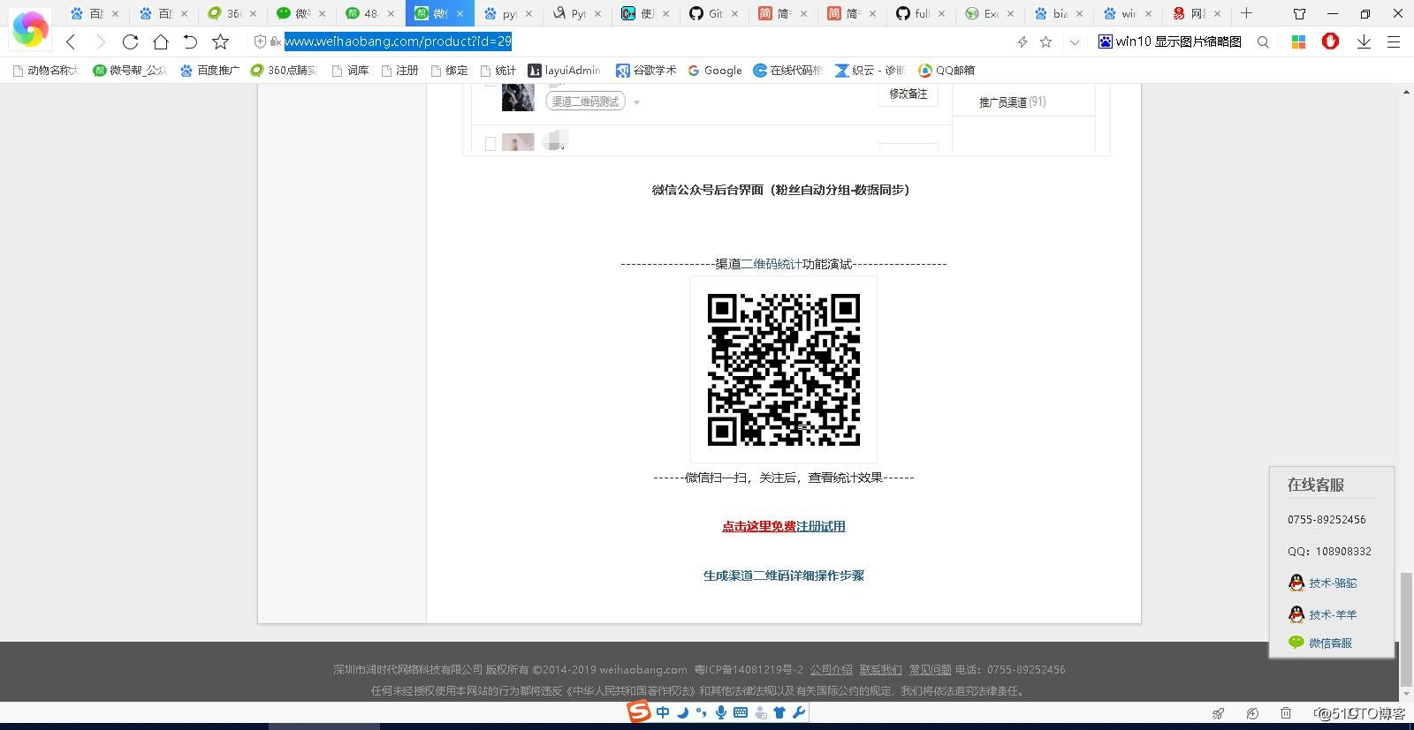The width and height of the screenshot is (1414, 730).
Task: Click the lightning speed mode icon
Action: (x=1022, y=41)
